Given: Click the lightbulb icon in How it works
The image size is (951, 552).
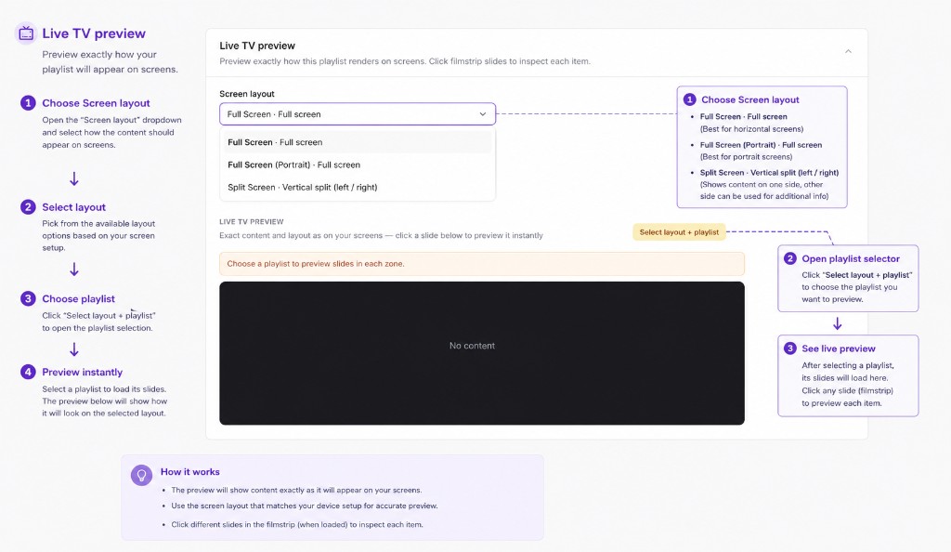Looking at the screenshot, I should [x=141, y=475].
